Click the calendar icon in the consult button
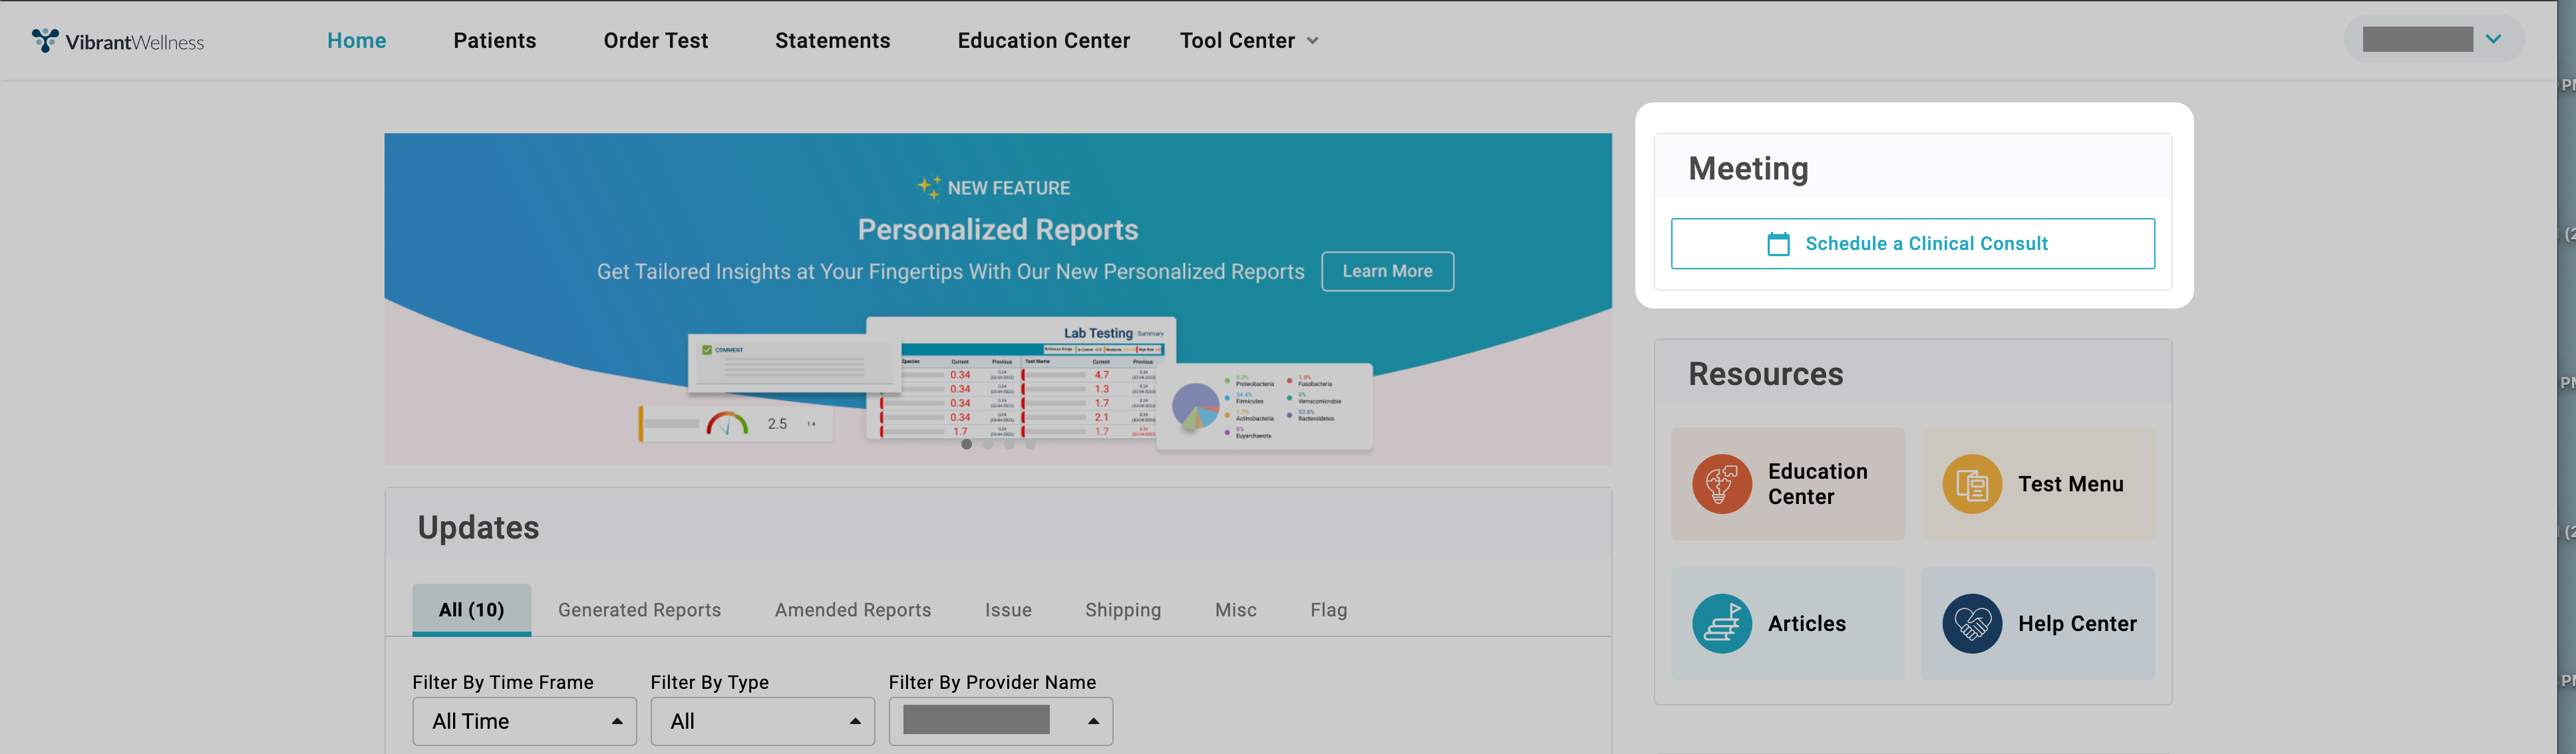Screen dimensions: 2576x754 tap(1778, 244)
